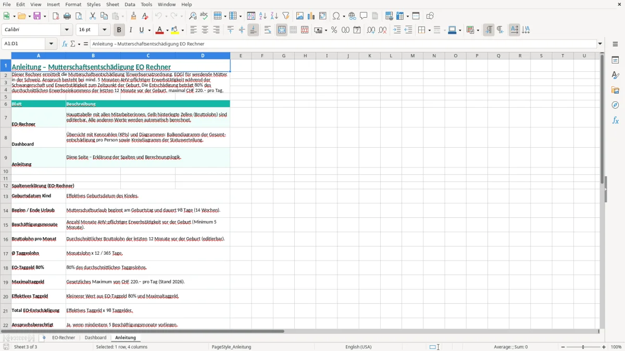Image resolution: width=625 pixels, height=351 pixels.
Task: Click the zoom slider handle
Action: point(583,347)
